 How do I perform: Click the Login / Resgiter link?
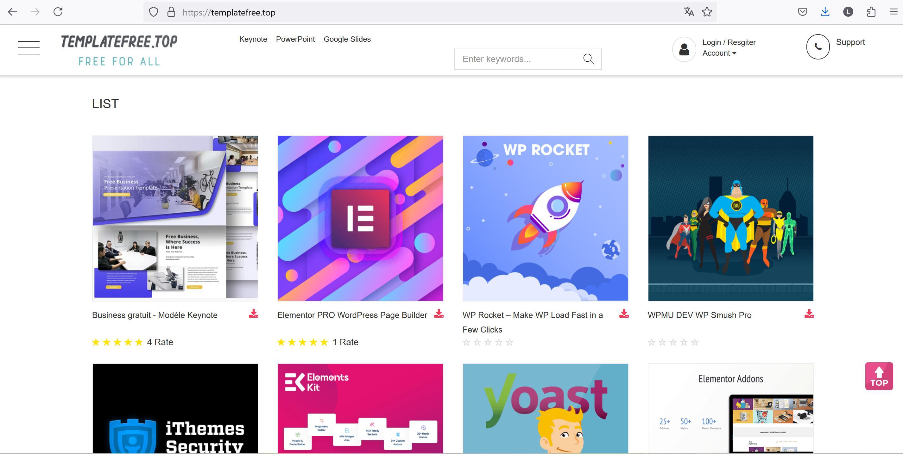pos(729,42)
